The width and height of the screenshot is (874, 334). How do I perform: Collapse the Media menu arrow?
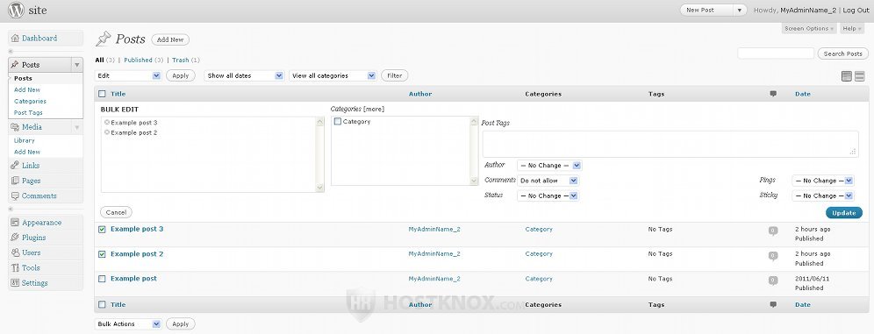coord(77,127)
